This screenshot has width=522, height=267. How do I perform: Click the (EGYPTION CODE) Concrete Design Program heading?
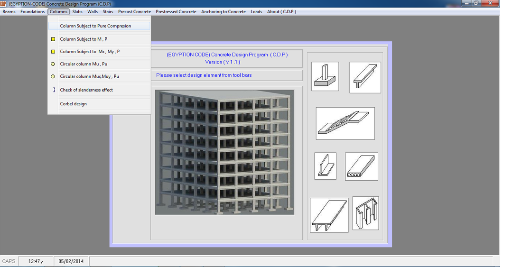(x=227, y=55)
